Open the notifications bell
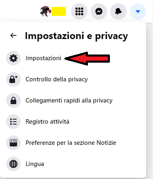 tap(118, 11)
